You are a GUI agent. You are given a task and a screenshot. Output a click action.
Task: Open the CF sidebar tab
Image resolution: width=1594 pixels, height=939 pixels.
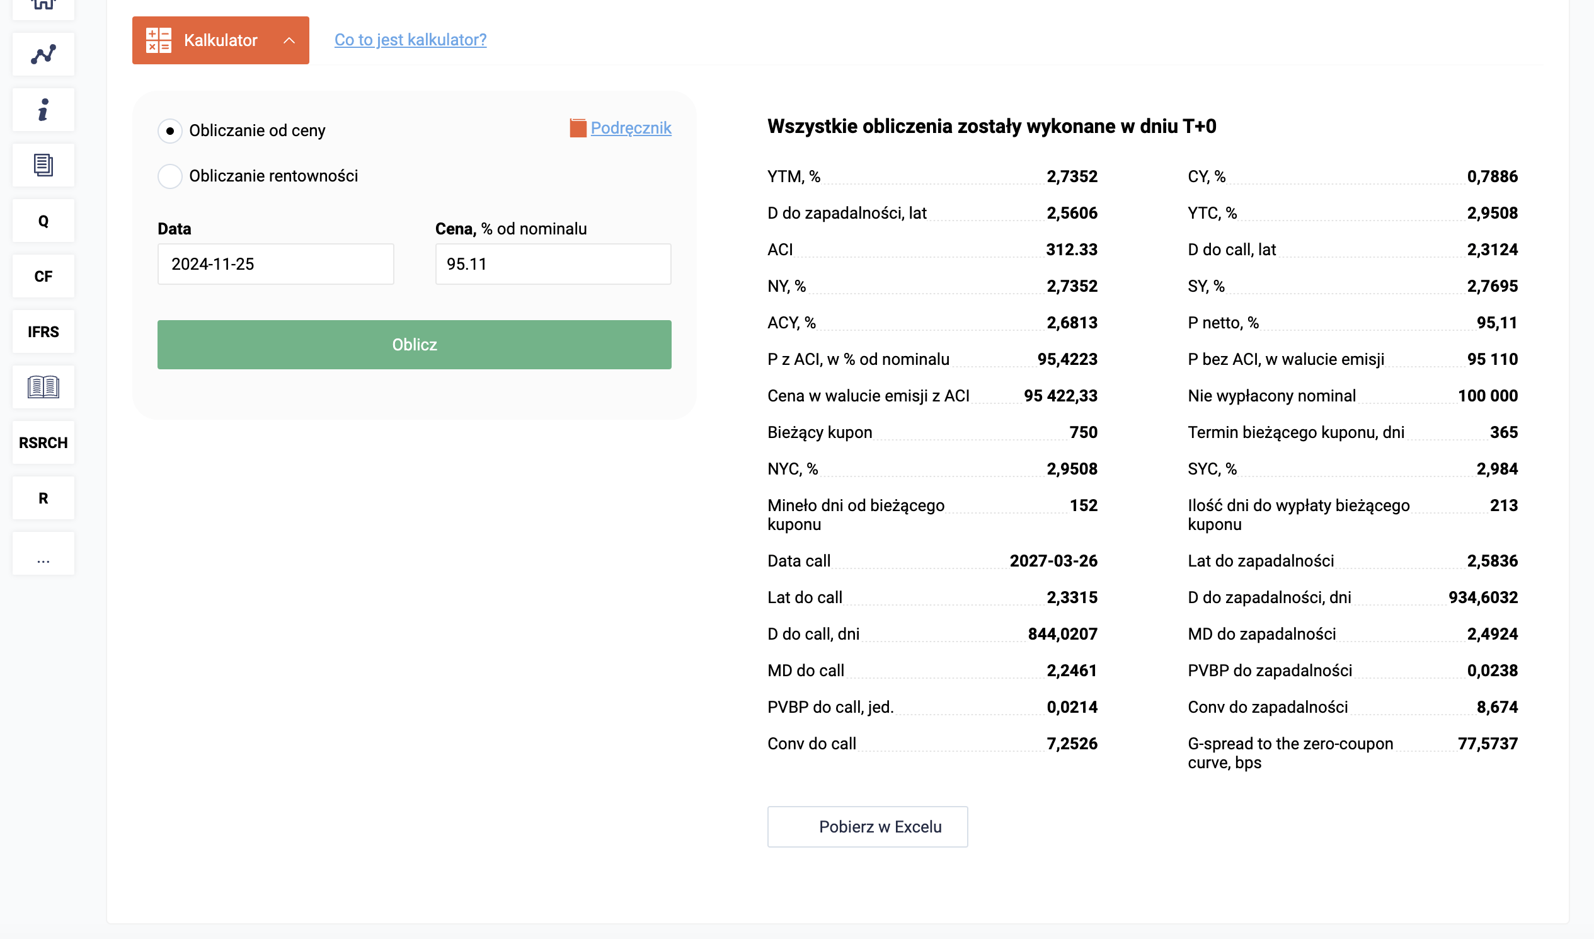(43, 276)
